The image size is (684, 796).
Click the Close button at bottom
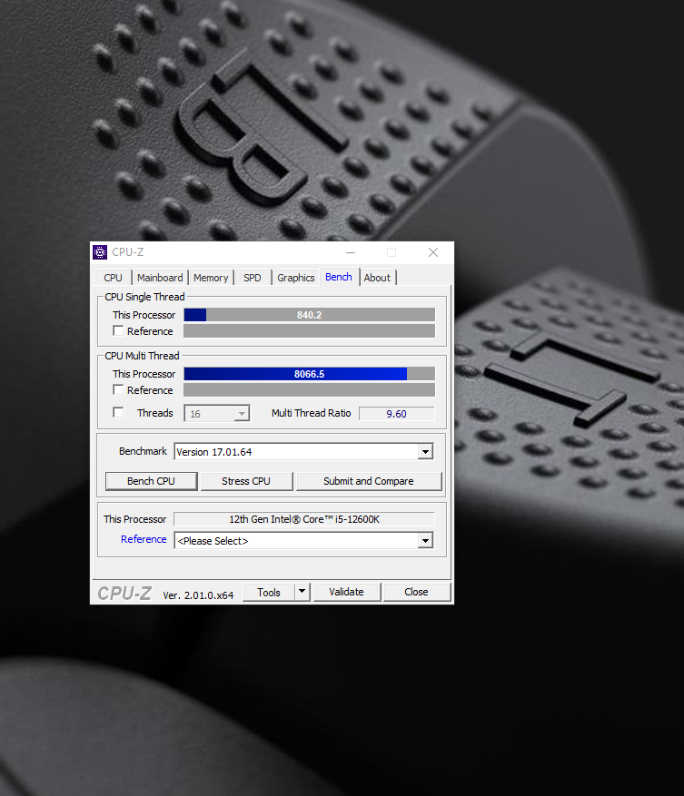click(417, 592)
